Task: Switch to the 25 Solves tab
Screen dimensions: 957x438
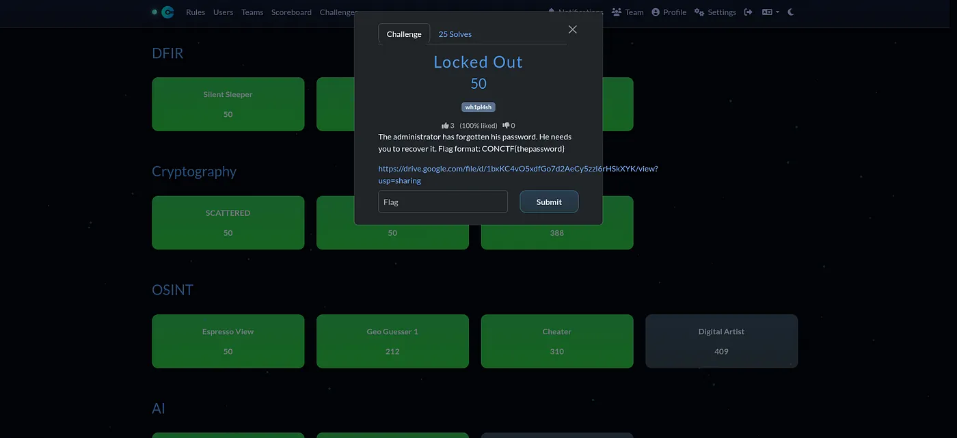Action: pos(455,34)
